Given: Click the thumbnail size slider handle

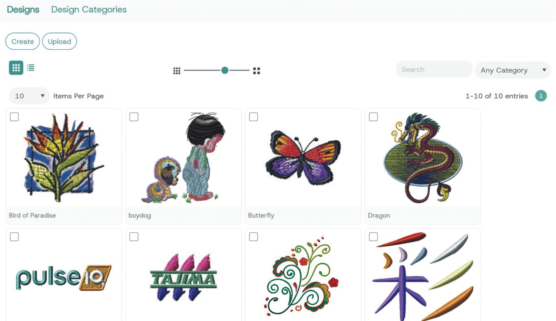Looking at the screenshot, I should [x=225, y=70].
